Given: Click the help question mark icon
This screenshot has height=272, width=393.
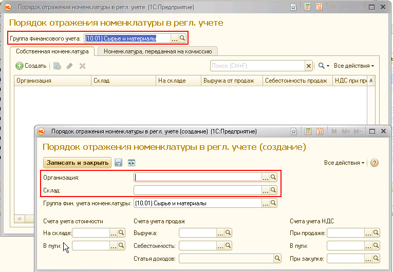Looking at the screenshot, I should [374, 163].
